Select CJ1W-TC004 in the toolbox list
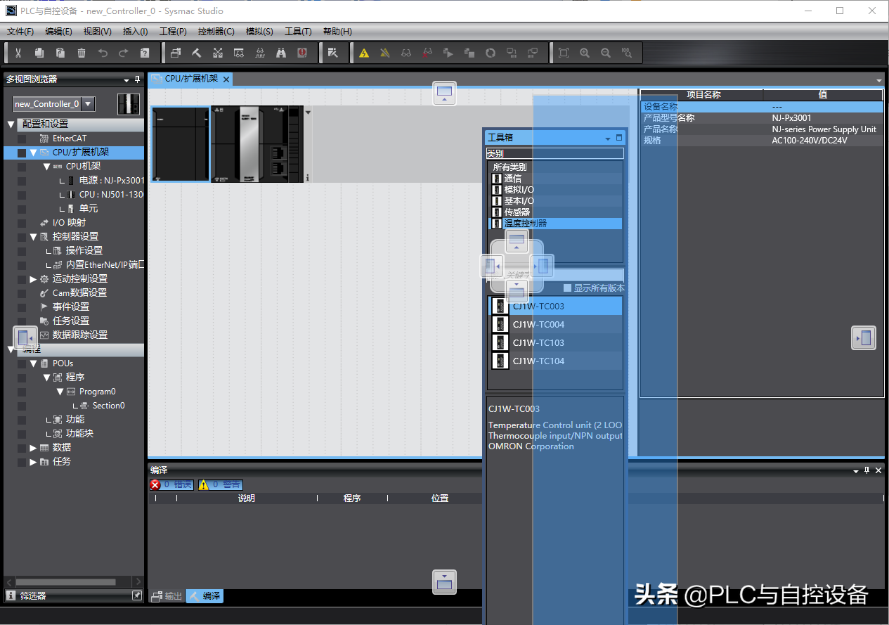The height and width of the screenshot is (625, 889). coord(555,325)
